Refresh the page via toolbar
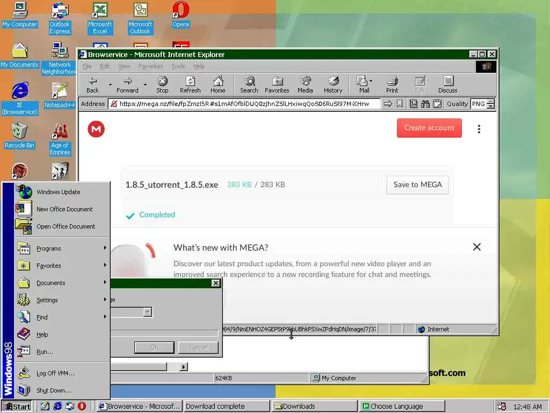550x413 pixels. tap(190, 84)
